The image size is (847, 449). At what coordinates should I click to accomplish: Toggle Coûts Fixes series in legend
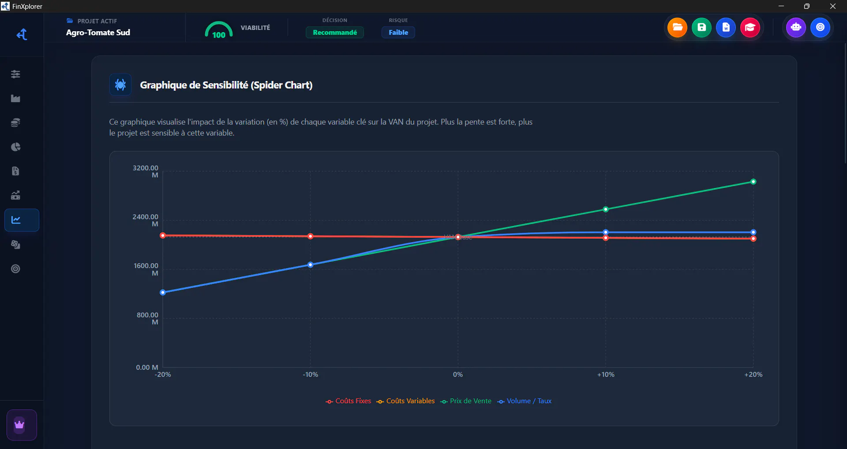(x=349, y=401)
